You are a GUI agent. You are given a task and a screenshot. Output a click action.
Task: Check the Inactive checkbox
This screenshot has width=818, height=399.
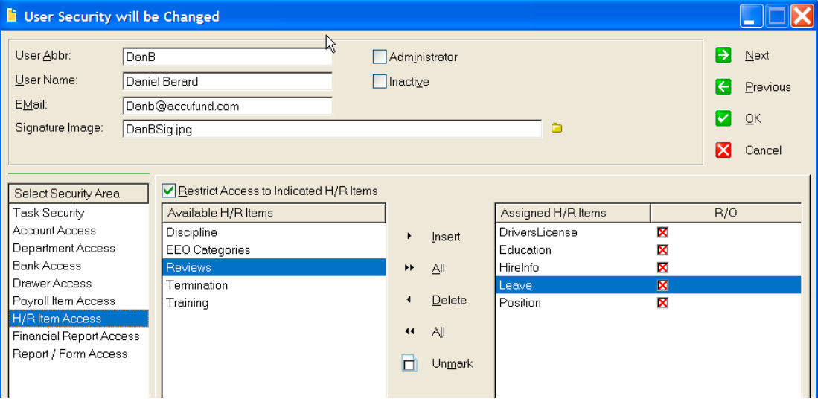point(380,81)
